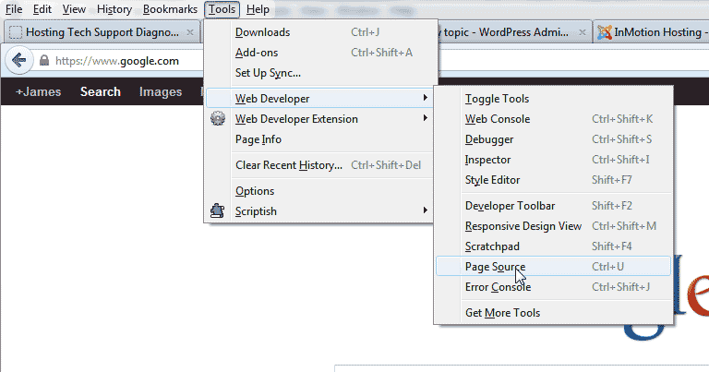Screen dimensions: 709x372
Task: Click the Web Developer submenu arrow
Action: (426, 98)
